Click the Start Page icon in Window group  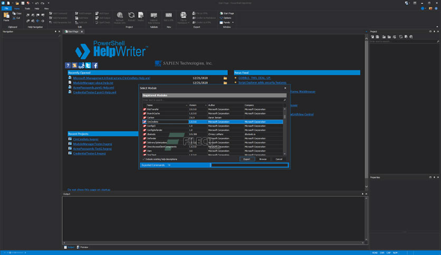(222, 13)
